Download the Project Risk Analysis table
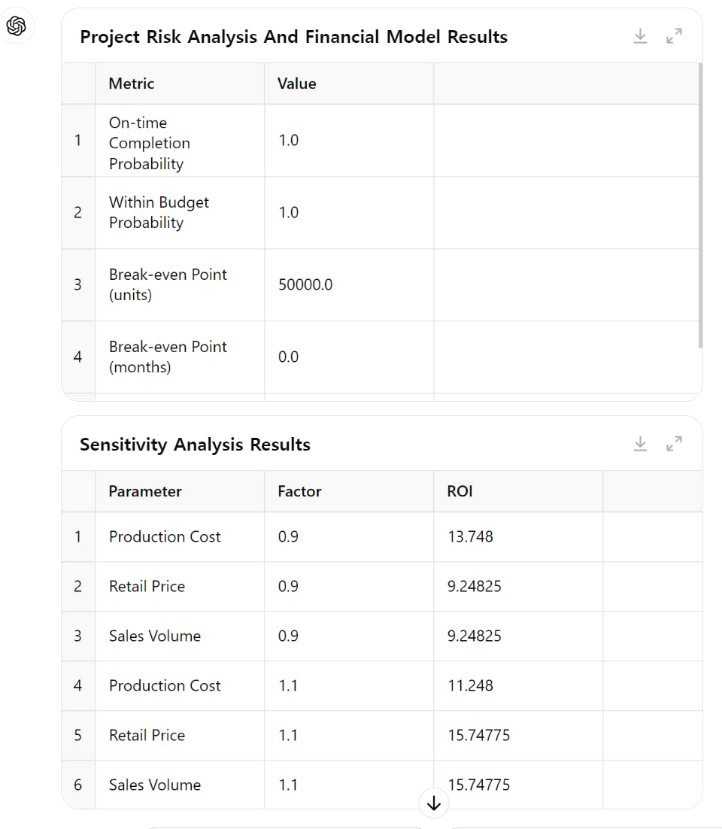 (x=640, y=36)
